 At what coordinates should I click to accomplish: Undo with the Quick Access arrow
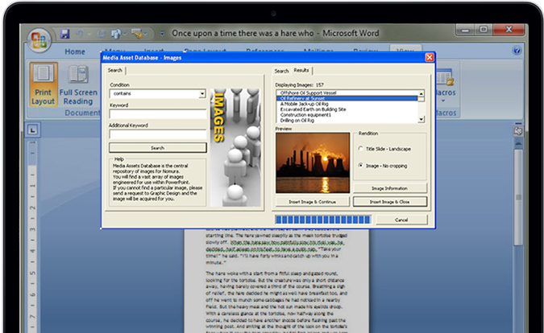click(80, 34)
